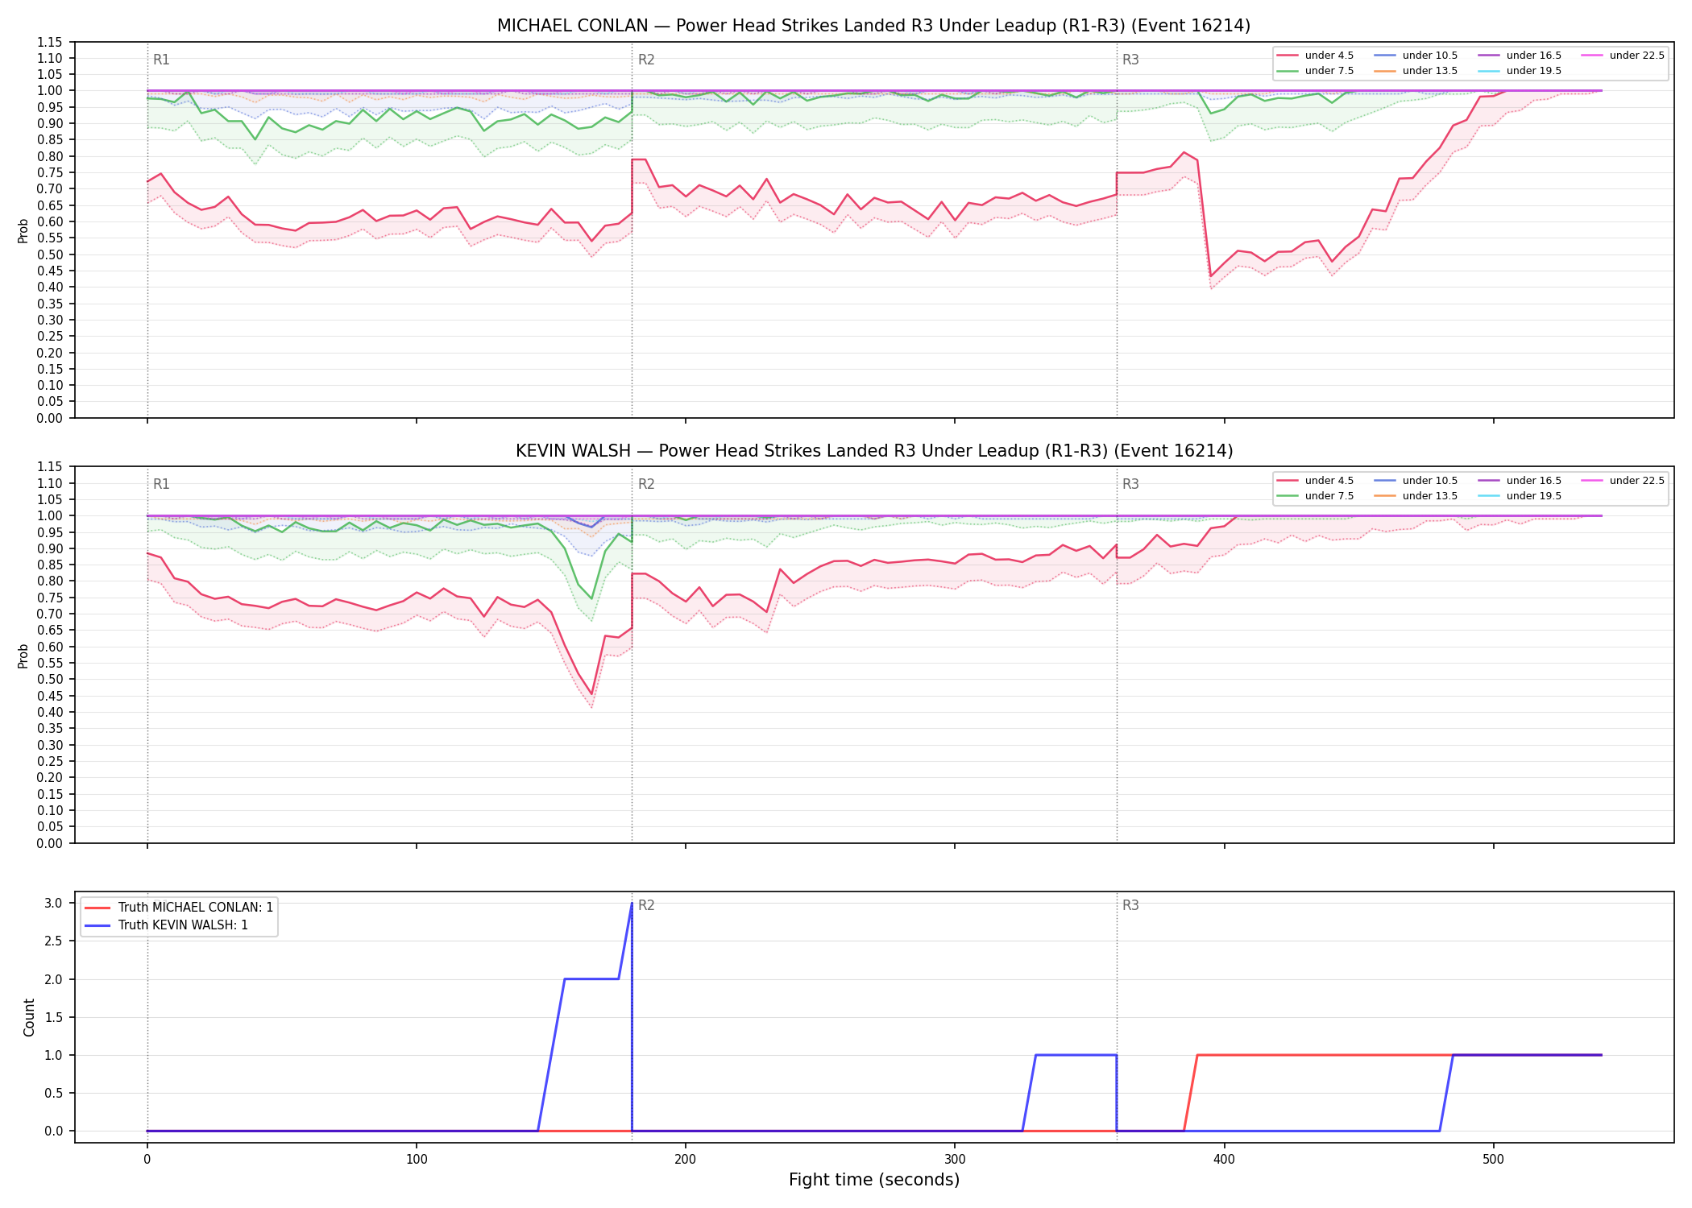Select 'under 7.5' in Conlan chart legend
Viewport: 1692px width, 1208px height.
[x=1315, y=71]
